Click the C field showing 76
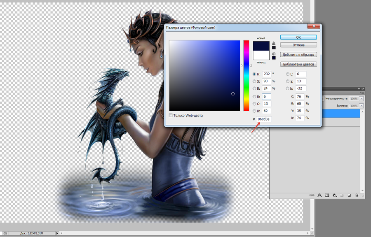Image resolution: width=371 pixels, height=237 pixels. [x=300, y=97]
